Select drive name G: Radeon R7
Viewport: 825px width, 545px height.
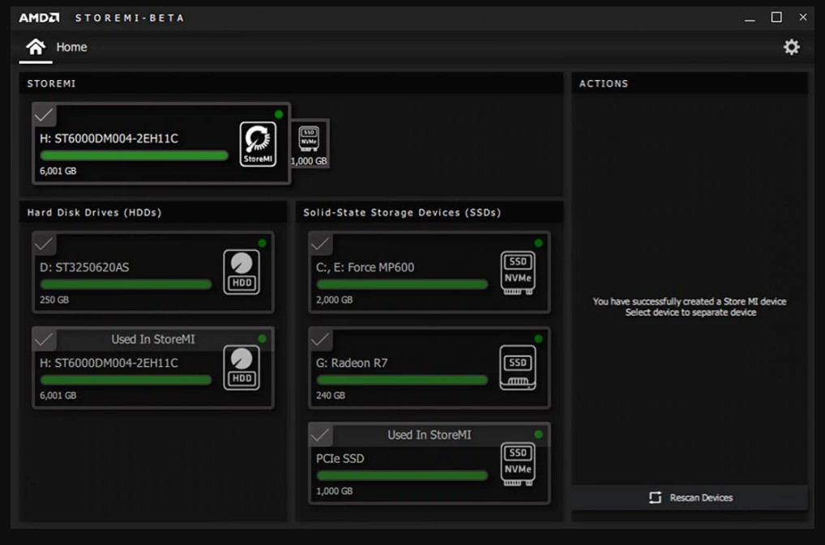point(352,363)
